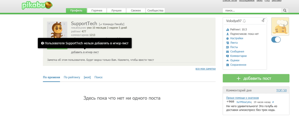Click the feed icon beside Лента

(x=227, y=43)
